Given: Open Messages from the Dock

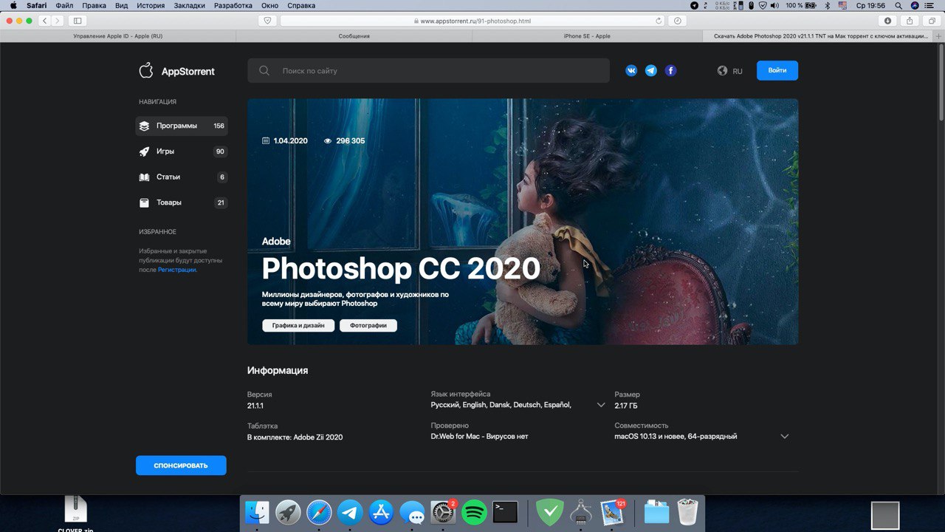Looking at the screenshot, I should [x=412, y=512].
